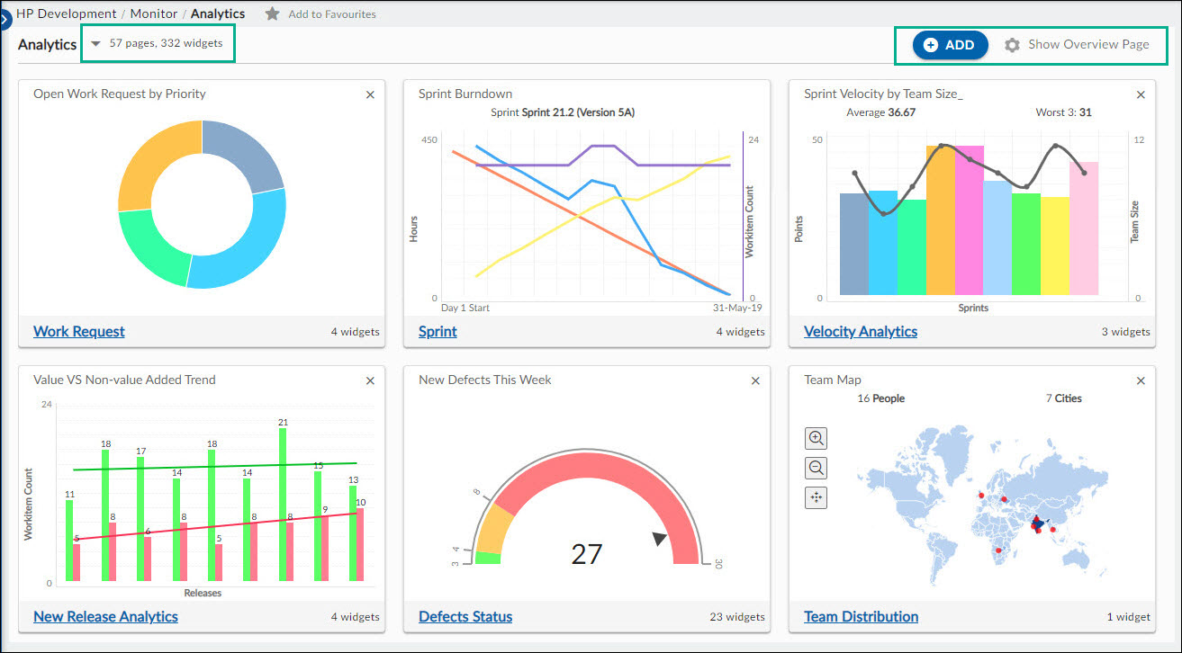Open the Sprint page link
This screenshot has height=653, width=1182.
point(437,331)
